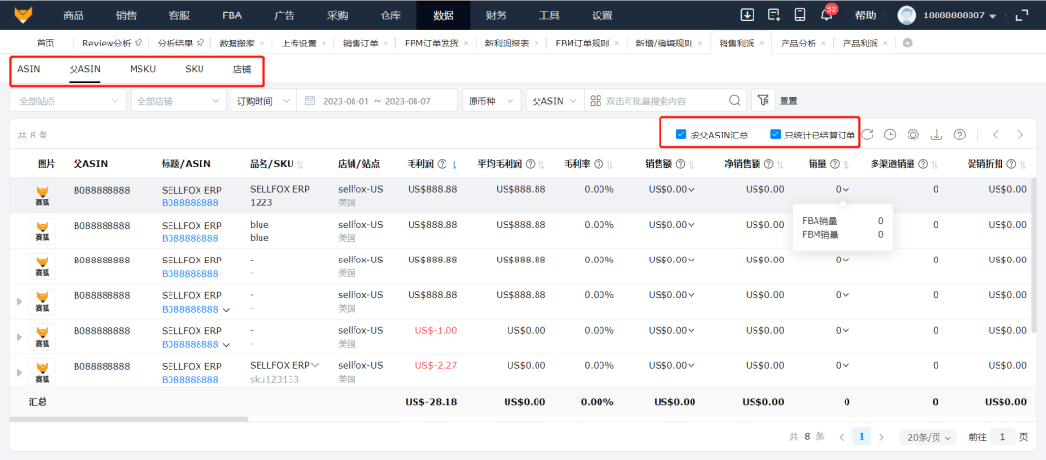Toggle the 按父ASIN汇总 checkbox
The image size is (1046, 460).
681,135
